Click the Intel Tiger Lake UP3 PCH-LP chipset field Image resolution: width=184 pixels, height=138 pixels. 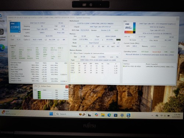[100, 27]
